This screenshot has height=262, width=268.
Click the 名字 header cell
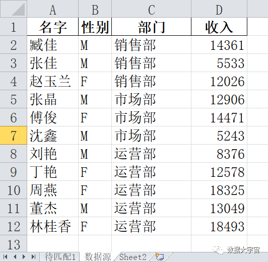tap(52, 27)
